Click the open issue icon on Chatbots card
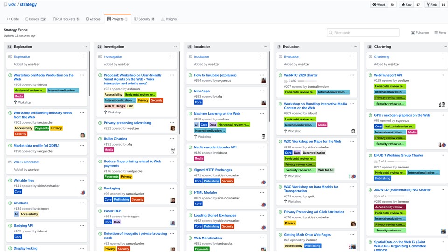Viewport: 448px width, 252px height. tap(10, 203)
